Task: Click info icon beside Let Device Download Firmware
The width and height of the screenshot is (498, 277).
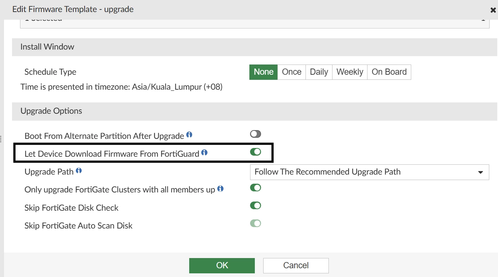Action: 205,153
